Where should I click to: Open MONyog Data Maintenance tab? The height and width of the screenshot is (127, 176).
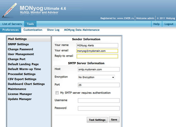82,30
